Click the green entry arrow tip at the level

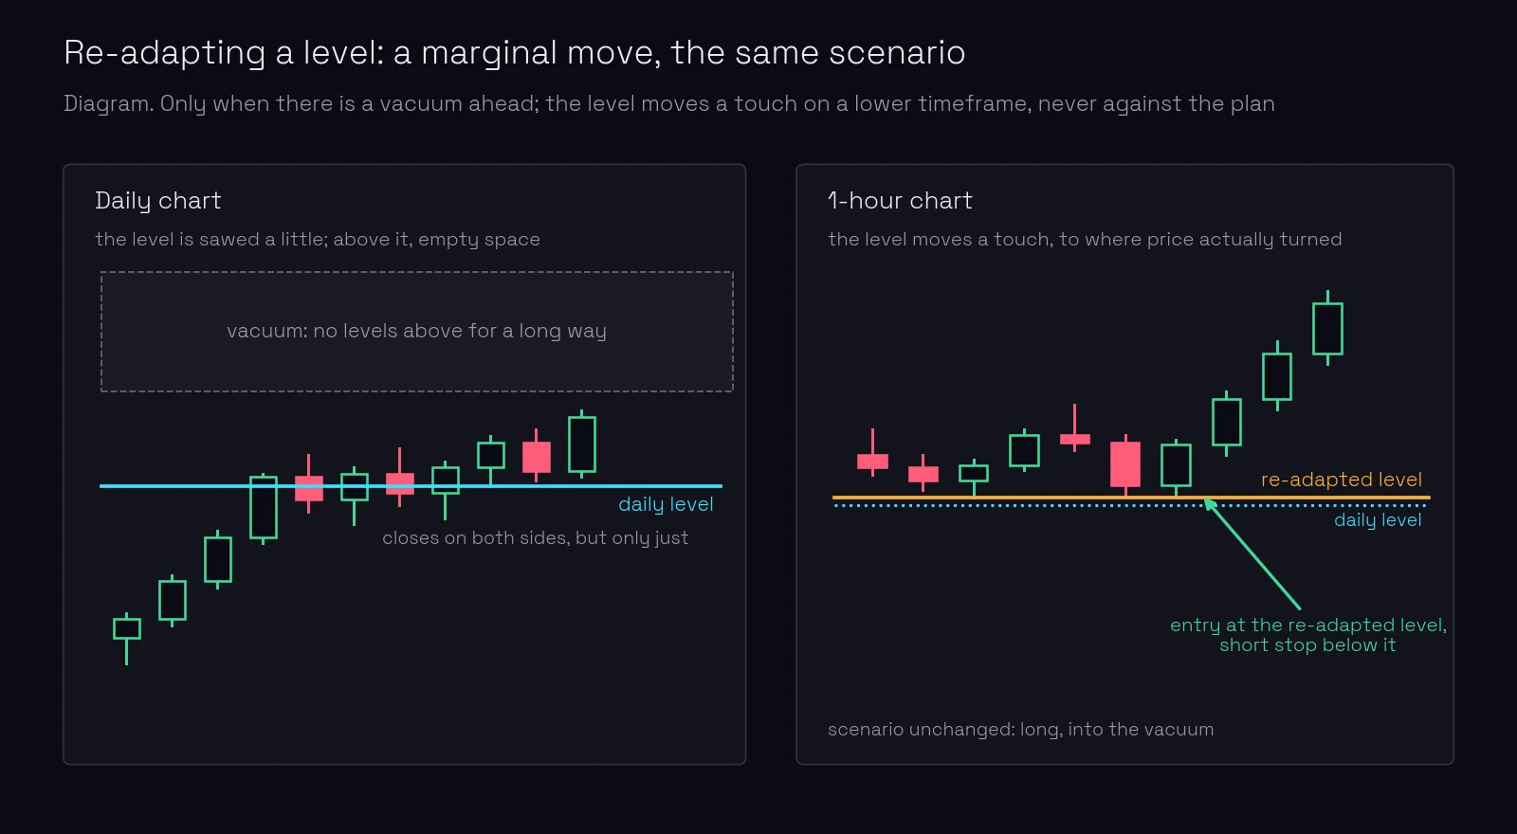pos(1210,504)
